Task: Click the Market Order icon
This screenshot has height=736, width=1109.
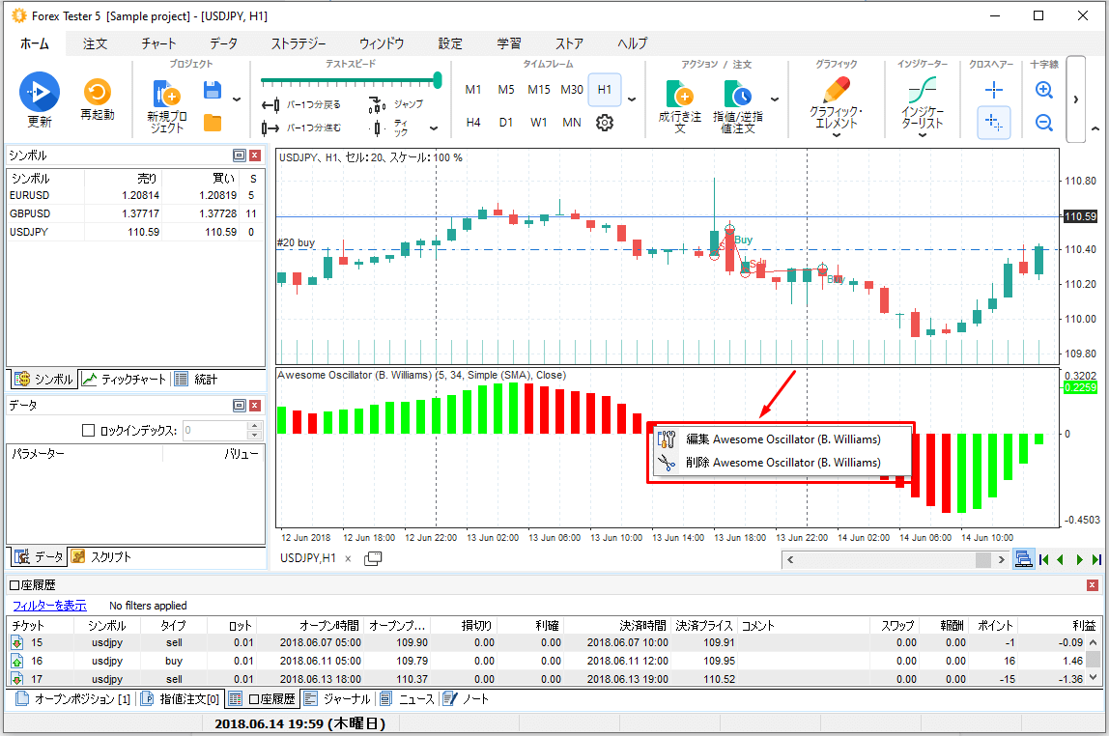Action: coord(680,96)
